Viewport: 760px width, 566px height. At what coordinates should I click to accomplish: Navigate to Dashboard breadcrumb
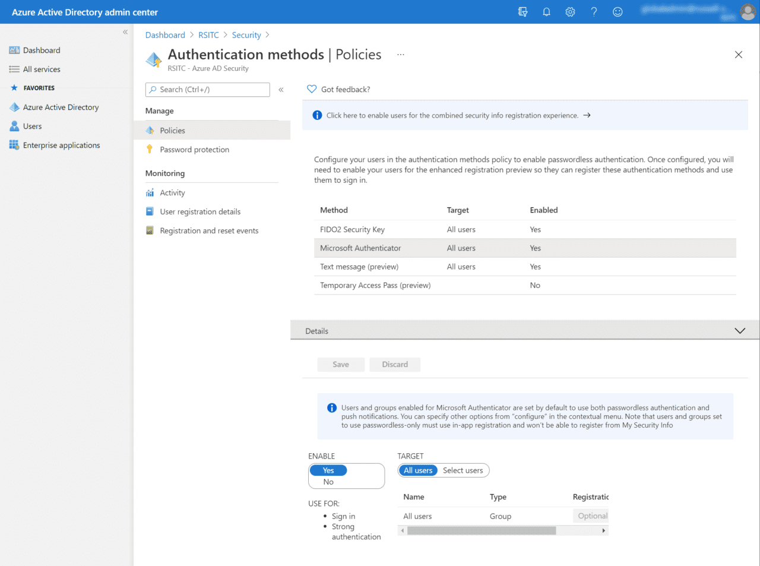point(165,35)
